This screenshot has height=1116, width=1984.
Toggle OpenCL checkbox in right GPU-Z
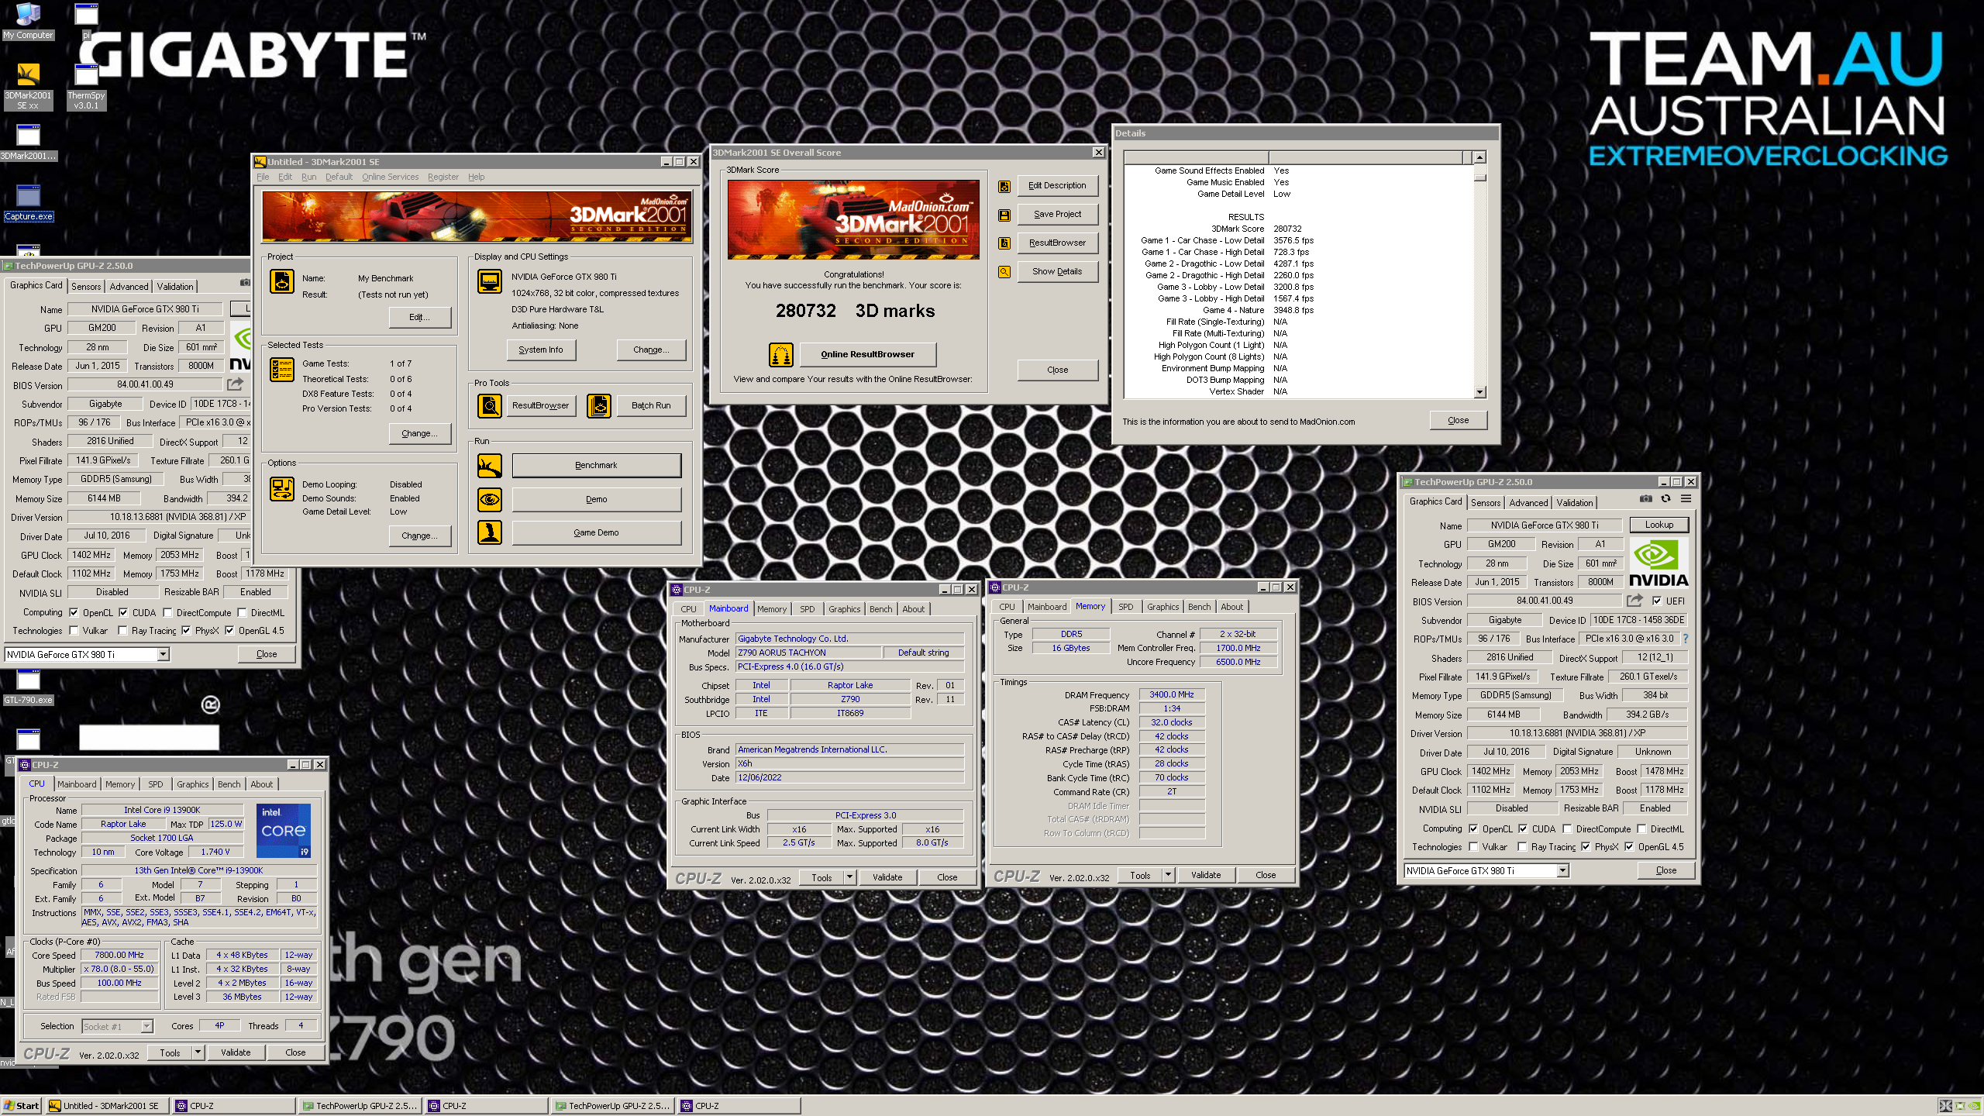click(1473, 828)
